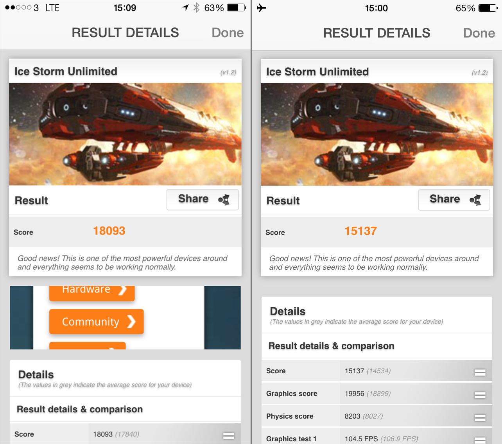Screen dimensions: 502x444
Task: Tap the airplane mode icon in the right status bar
Action: click(262, 8)
